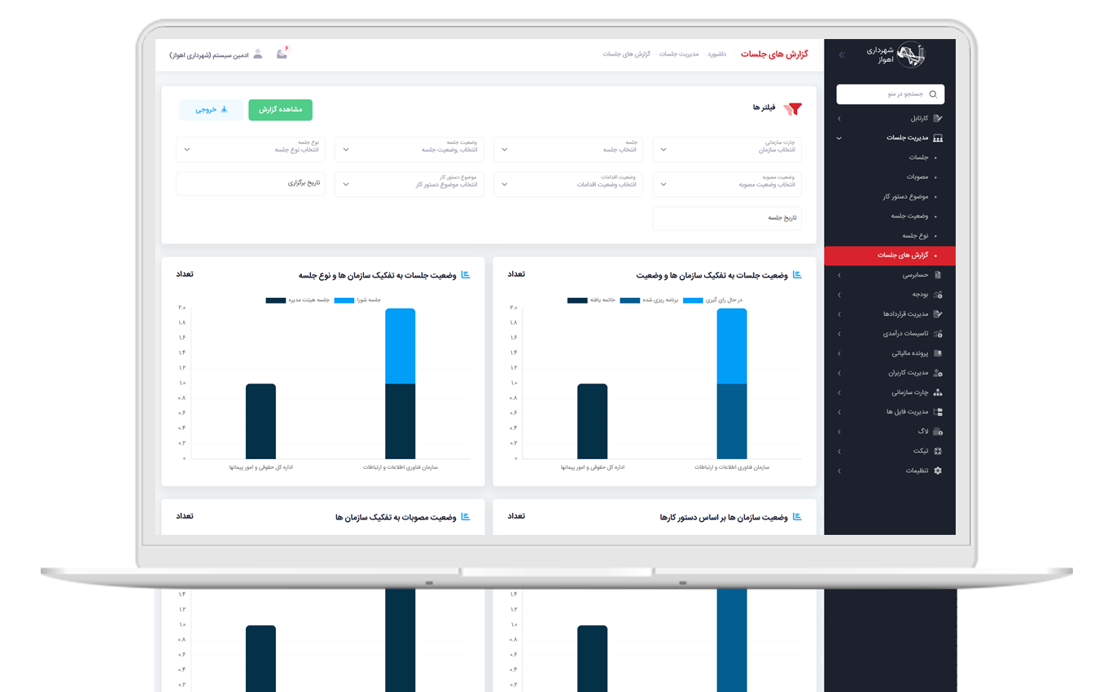Viewport: 1112px width, 692px height.
Task: Click the جستجو در منو search field
Action: pos(891,94)
